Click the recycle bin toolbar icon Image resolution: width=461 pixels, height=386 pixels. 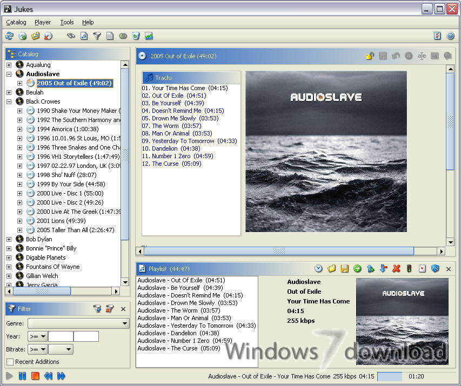point(136,36)
